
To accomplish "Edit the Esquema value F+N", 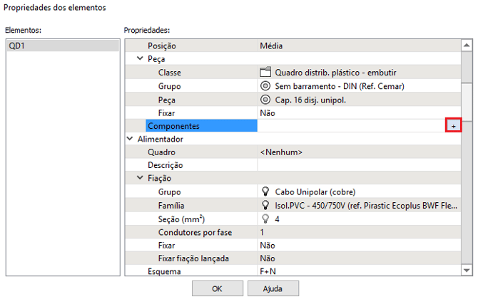I will 358,271.
